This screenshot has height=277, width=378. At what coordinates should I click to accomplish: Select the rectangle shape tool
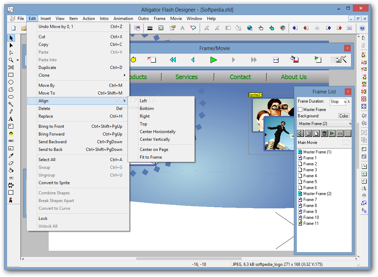pos(11,75)
